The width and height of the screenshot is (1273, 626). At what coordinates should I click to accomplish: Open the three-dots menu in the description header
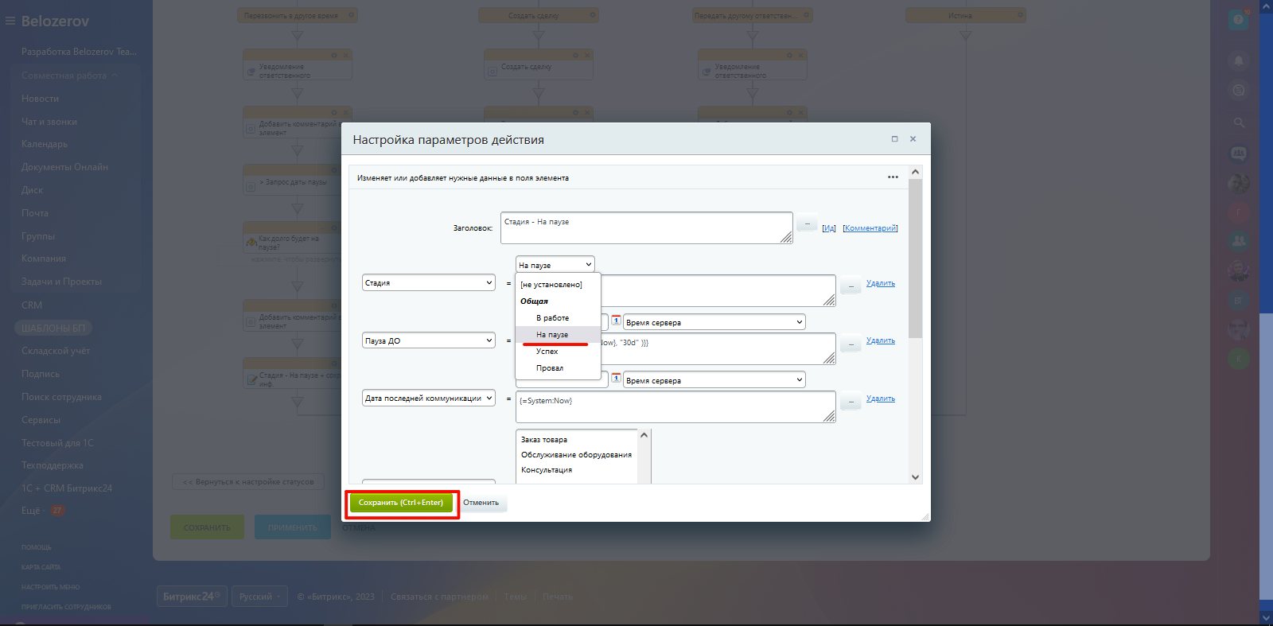coord(893,177)
